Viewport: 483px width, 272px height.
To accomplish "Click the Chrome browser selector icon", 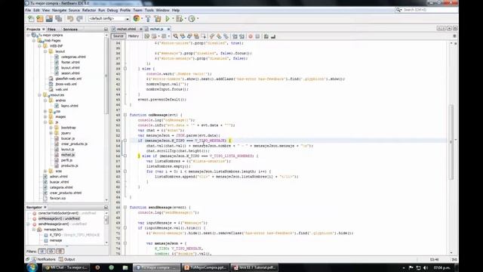I will (136, 19).
